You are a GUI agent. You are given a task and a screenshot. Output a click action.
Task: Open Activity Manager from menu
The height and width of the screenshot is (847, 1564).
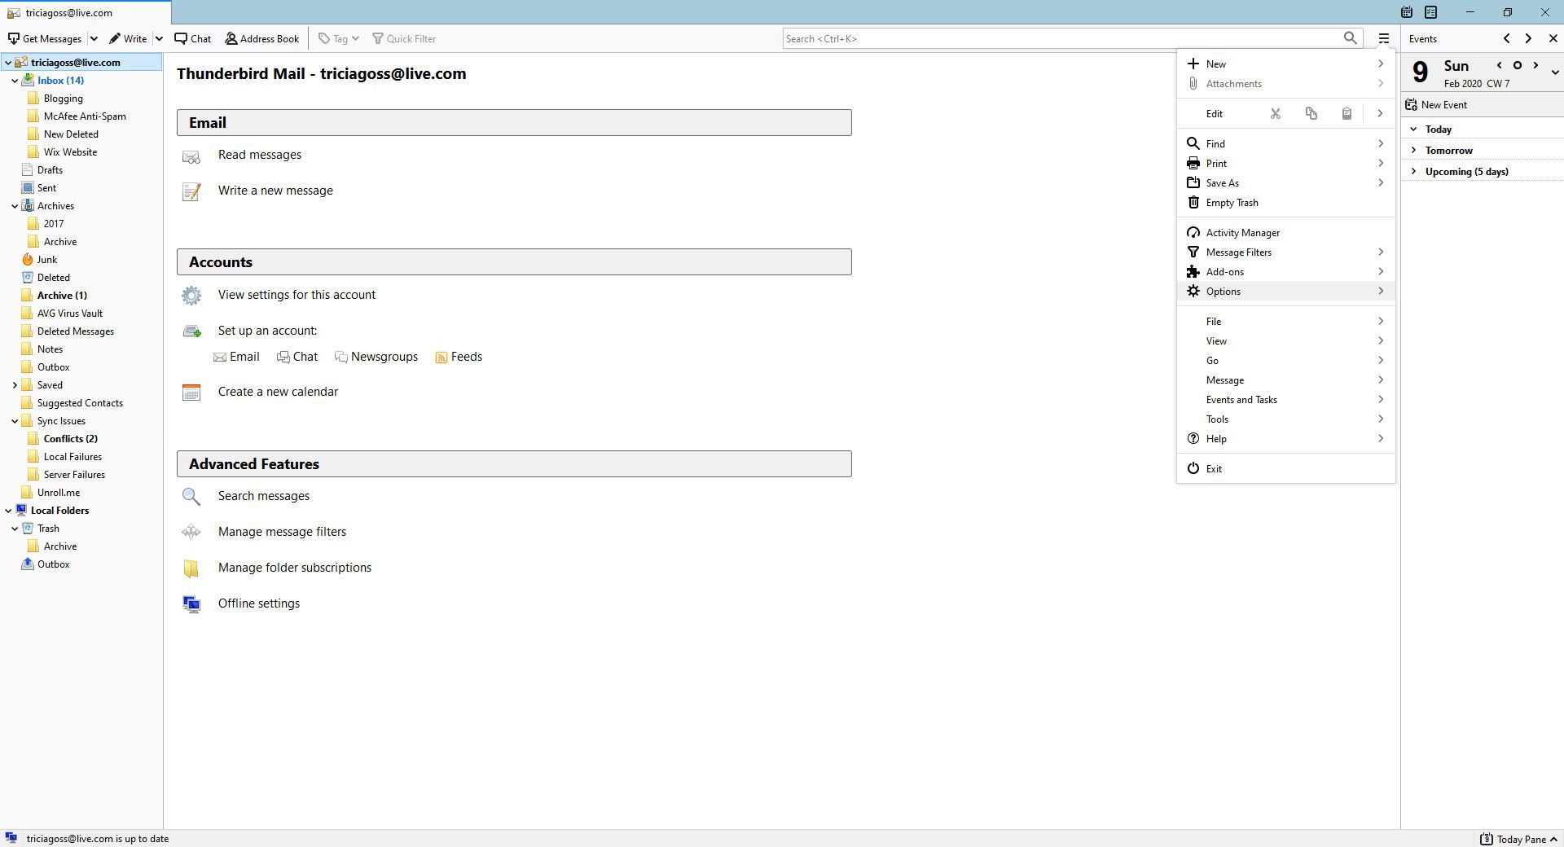[1286, 232]
